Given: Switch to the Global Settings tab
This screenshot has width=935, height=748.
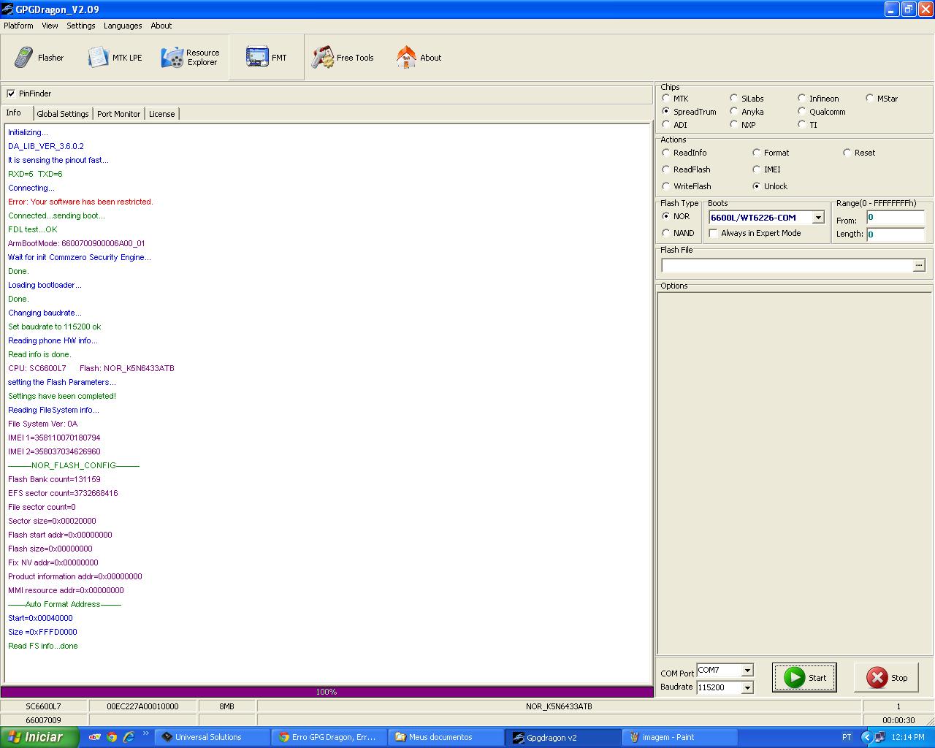Looking at the screenshot, I should coord(63,114).
